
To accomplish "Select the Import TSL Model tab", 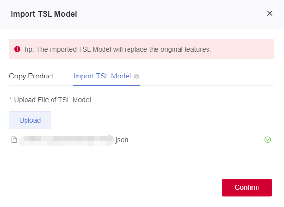I will tap(102, 76).
